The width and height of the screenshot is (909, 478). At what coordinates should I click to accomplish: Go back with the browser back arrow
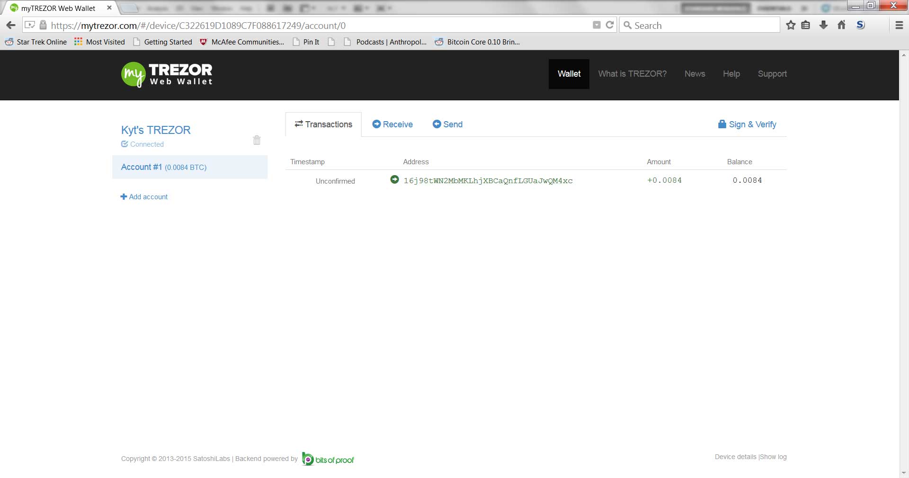tap(10, 25)
